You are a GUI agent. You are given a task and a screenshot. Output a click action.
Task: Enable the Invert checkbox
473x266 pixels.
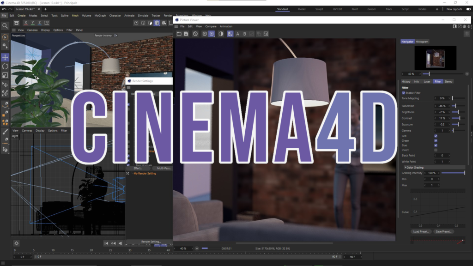pos(436,150)
